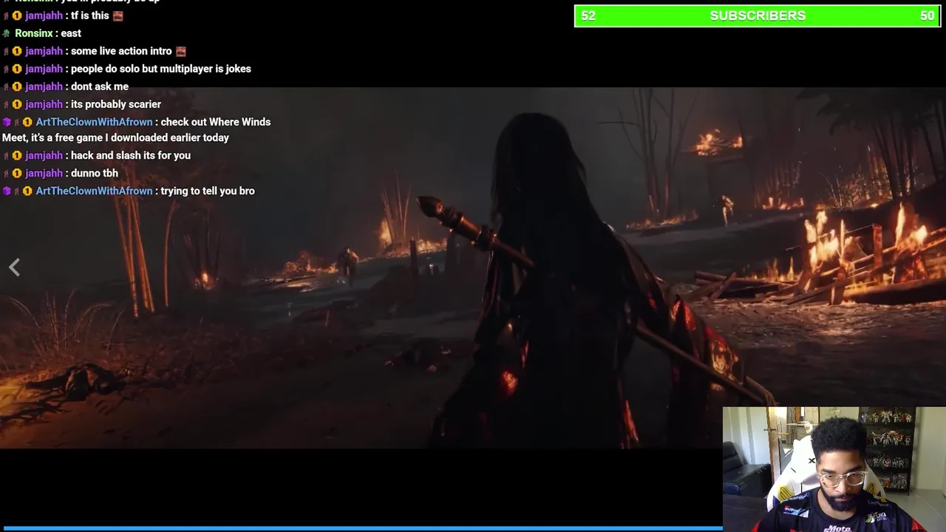Click the '52' count in the goal bar
The height and width of the screenshot is (532, 946).
[x=588, y=16]
